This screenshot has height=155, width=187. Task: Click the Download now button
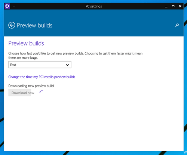[x=20, y=93]
